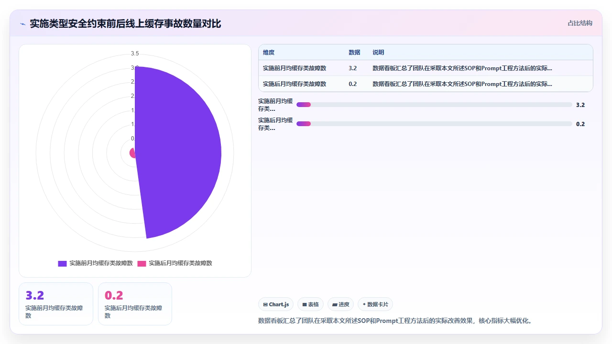Open the 0.2 data card
The image size is (612, 344).
point(135,304)
